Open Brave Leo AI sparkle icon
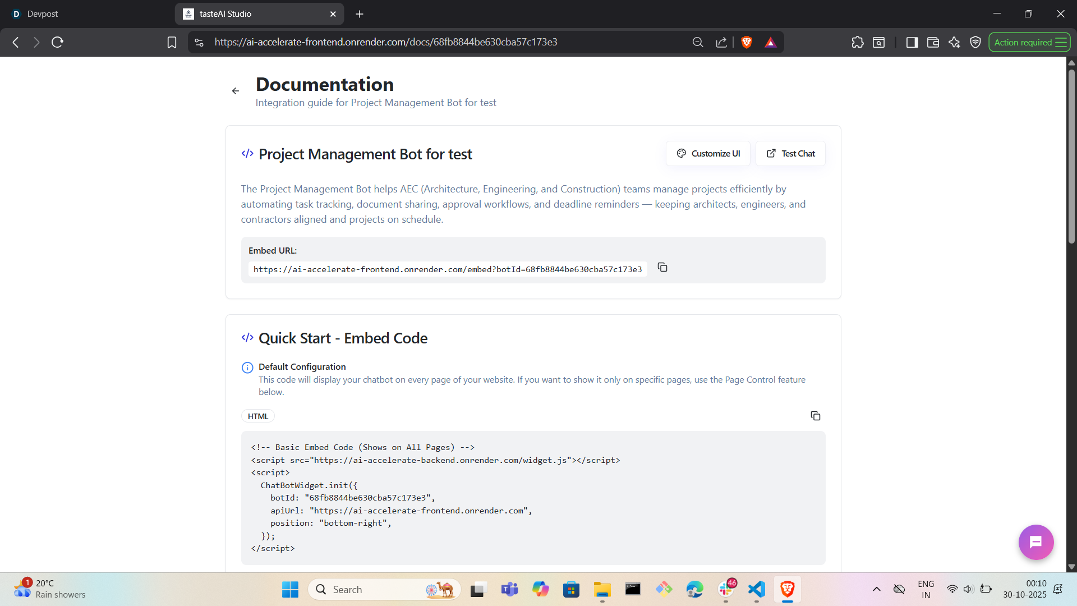This screenshot has width=1077, height=606. pos(954,42)
